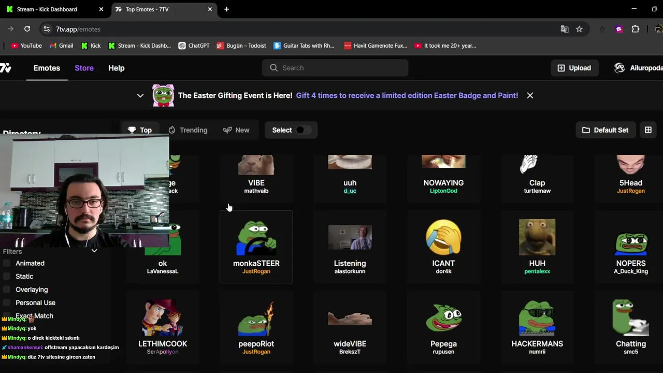Open the d_uc author link under uuh
This screenshot has height=373, width=663.
click(x=350, y=191)
